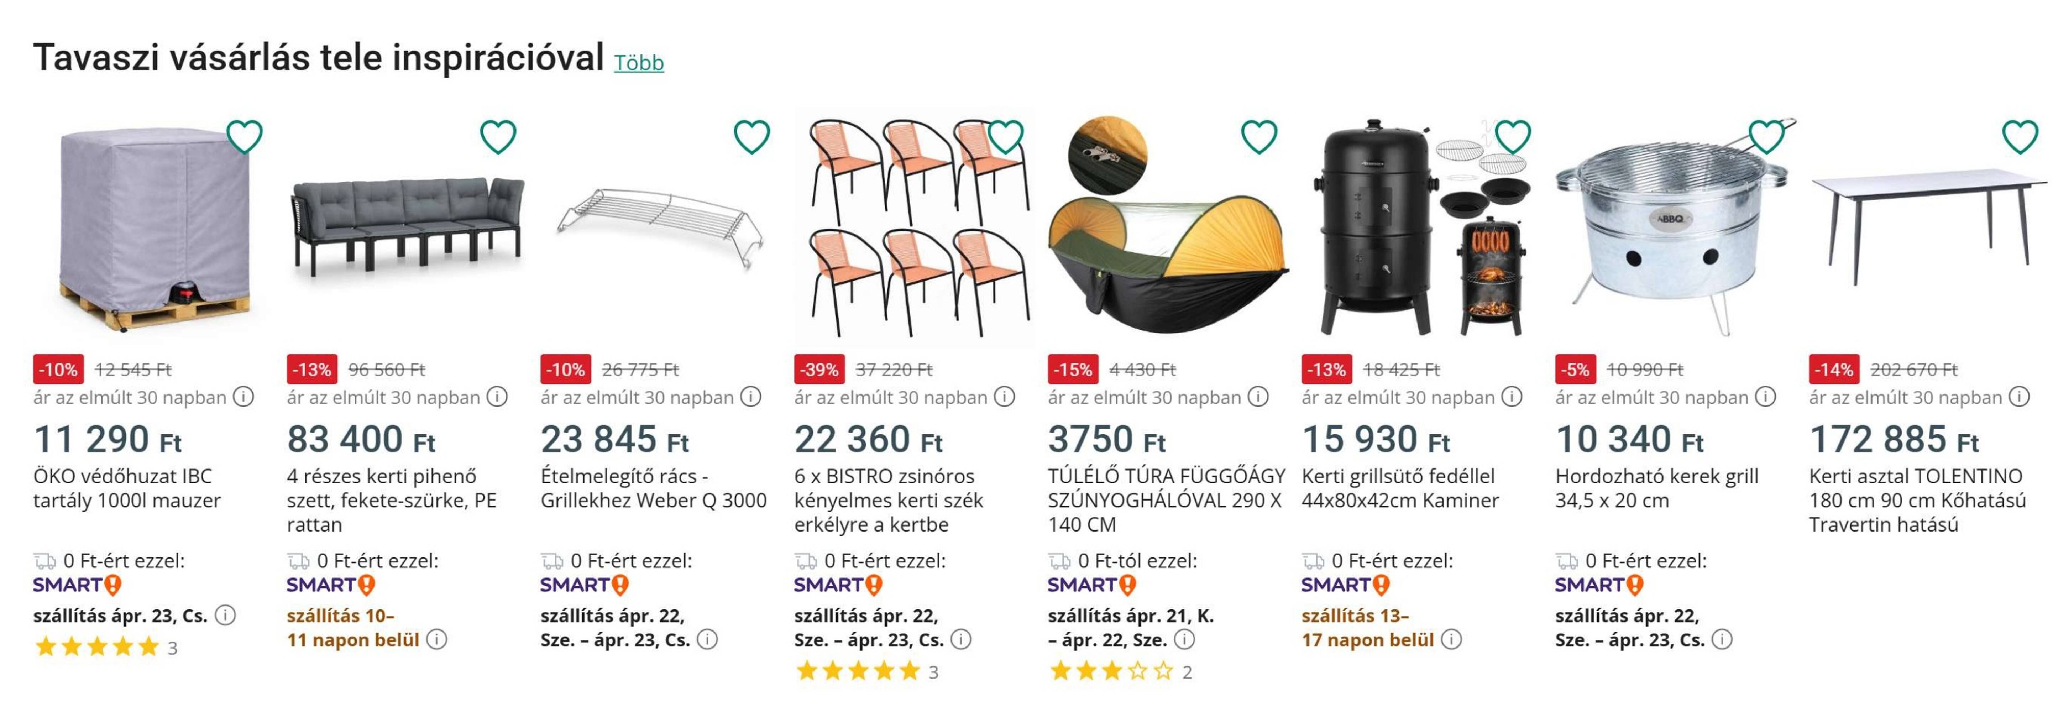2053x712 pixels.
Task: Open price info icon for the BISTRO chairs
Action: pos(1004,396)
